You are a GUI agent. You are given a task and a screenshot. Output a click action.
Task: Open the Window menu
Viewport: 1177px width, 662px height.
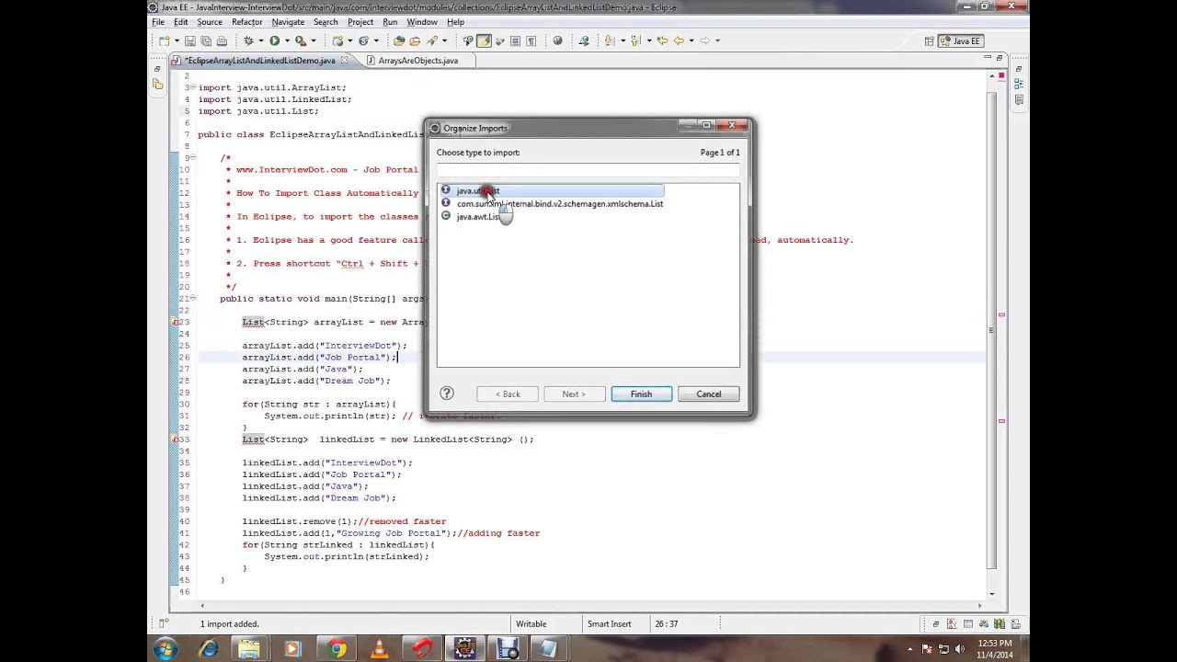[422, 22]
